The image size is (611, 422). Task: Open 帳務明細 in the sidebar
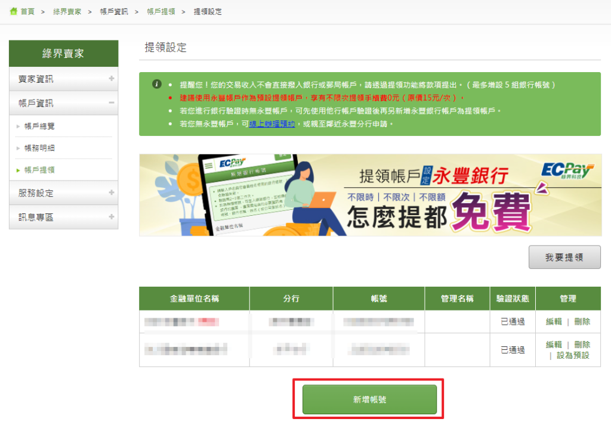click(x=39, y=148)
